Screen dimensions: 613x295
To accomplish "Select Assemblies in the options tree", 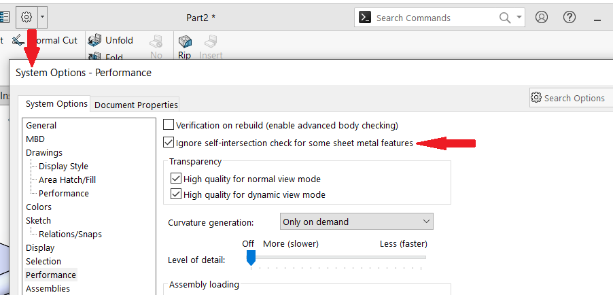I will pos(48,288).
